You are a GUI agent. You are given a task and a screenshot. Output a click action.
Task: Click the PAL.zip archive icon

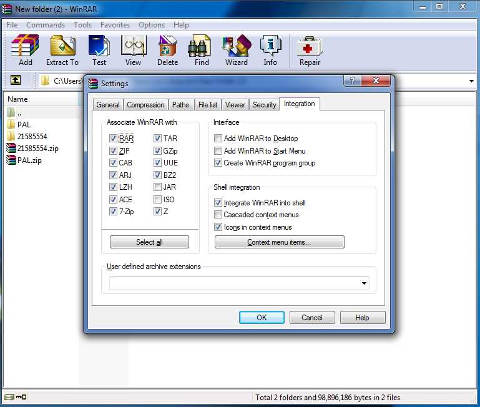click(11, 160)
